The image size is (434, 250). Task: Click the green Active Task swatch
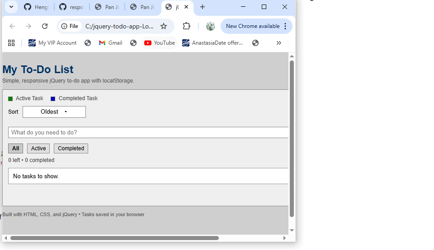10,99
